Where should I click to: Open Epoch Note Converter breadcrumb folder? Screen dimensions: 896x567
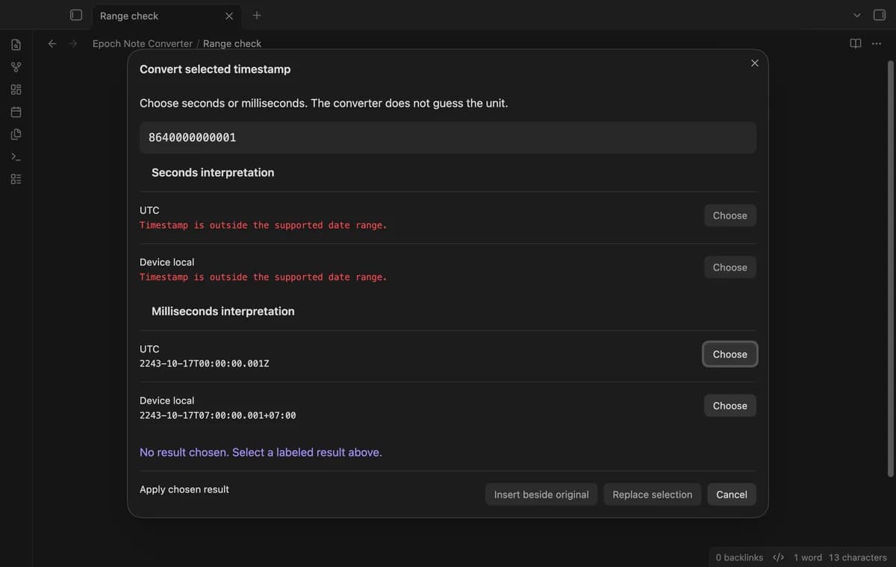(x=143, y=43)
